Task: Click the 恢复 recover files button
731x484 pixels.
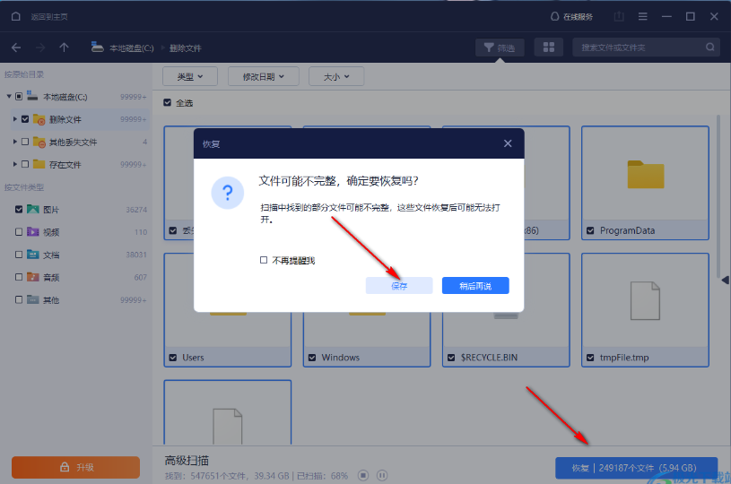Action: pyautogui.click(x=636, y=468)
